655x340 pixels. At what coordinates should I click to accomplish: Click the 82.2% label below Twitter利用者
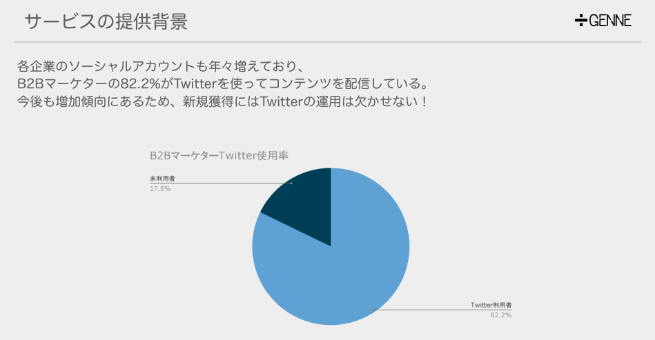tap(501, 314)
